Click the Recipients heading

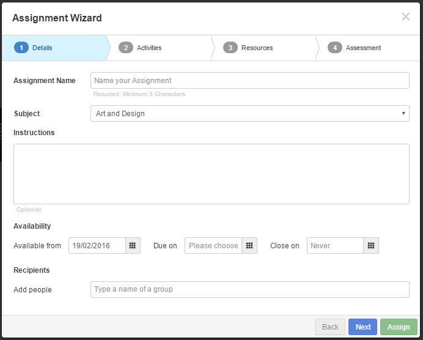coord(32,270)
